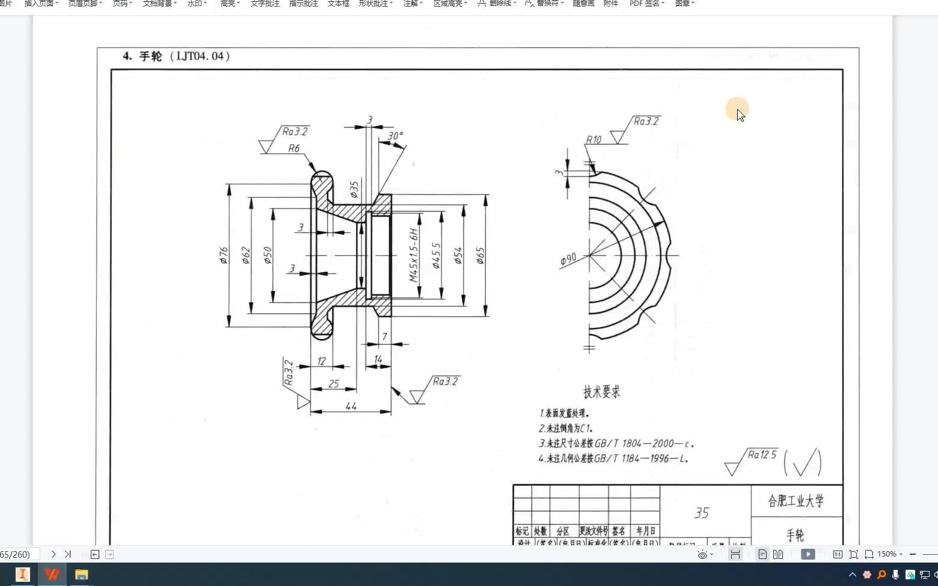Click the 1.表面发蓝处理 requirement line

point(564,414)
